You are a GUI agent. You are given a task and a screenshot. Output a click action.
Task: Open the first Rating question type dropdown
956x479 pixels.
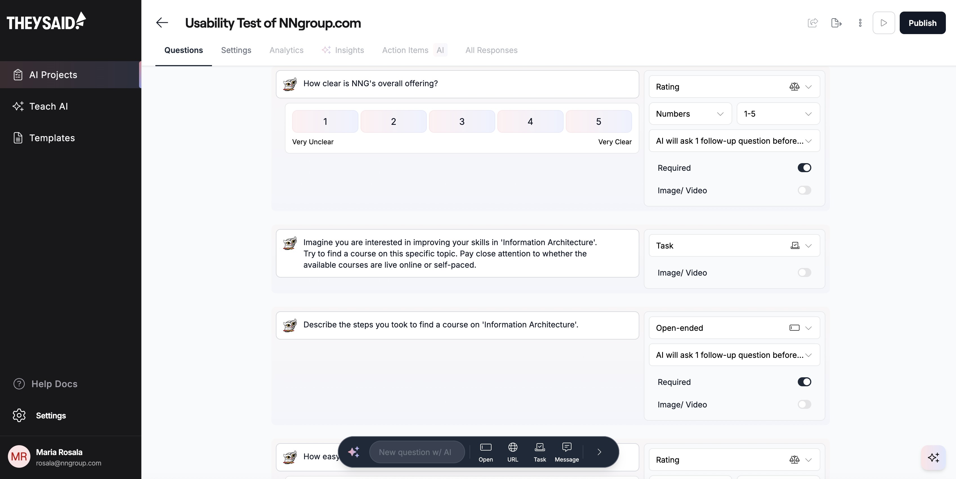pyautogui.click(x=734, y=87)
